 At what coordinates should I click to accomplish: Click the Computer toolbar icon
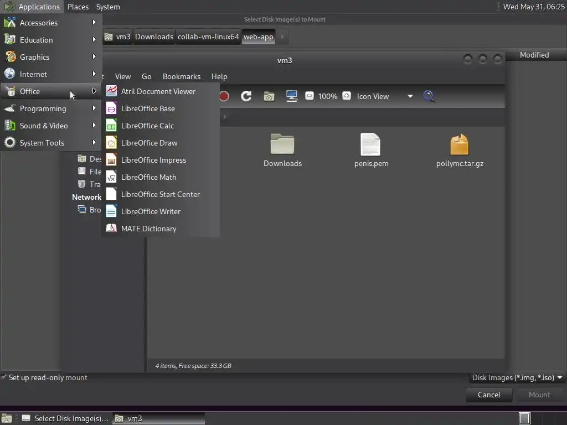[291, 96]
